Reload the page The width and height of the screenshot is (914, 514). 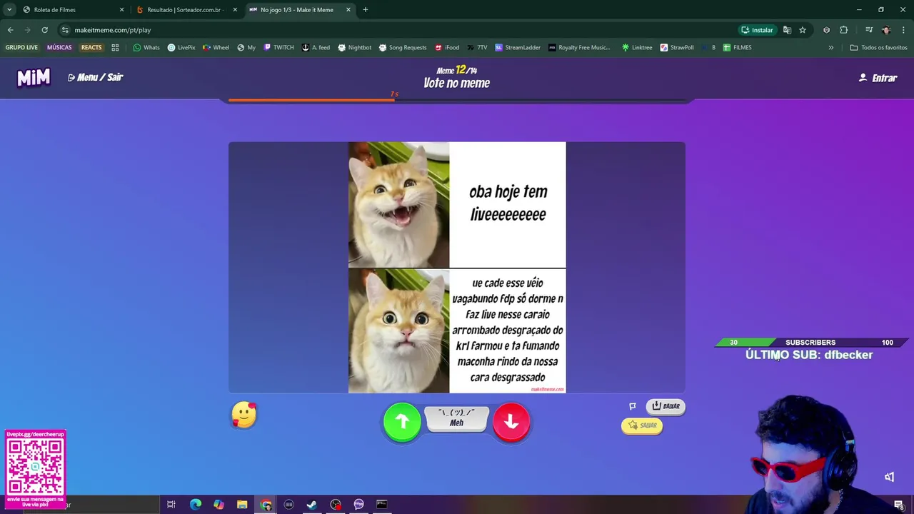point(44,30)
